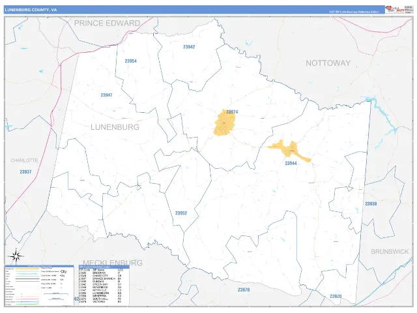Click the yellow line swatch in map legend
Viewport: 417px width, 313px height.
pos(27,269)
